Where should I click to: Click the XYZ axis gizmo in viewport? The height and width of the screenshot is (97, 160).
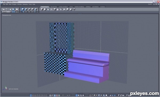(5, 88)
